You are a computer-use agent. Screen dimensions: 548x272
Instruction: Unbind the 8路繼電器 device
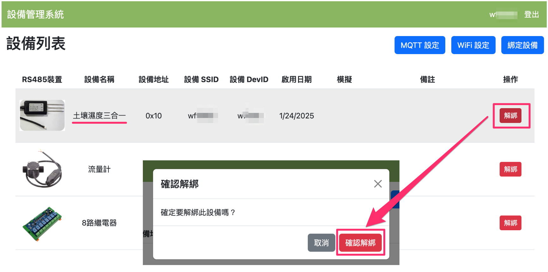coord(510,223)
